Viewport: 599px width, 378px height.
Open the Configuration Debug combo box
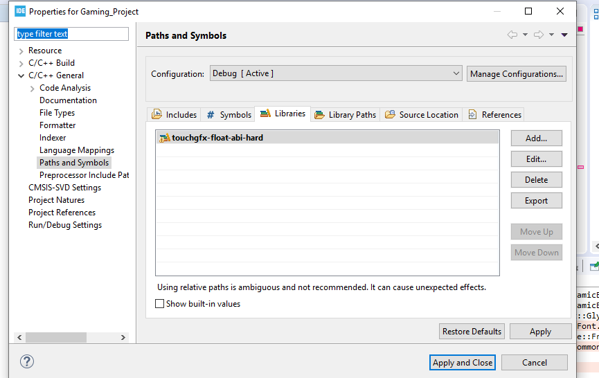coord(336,73)
